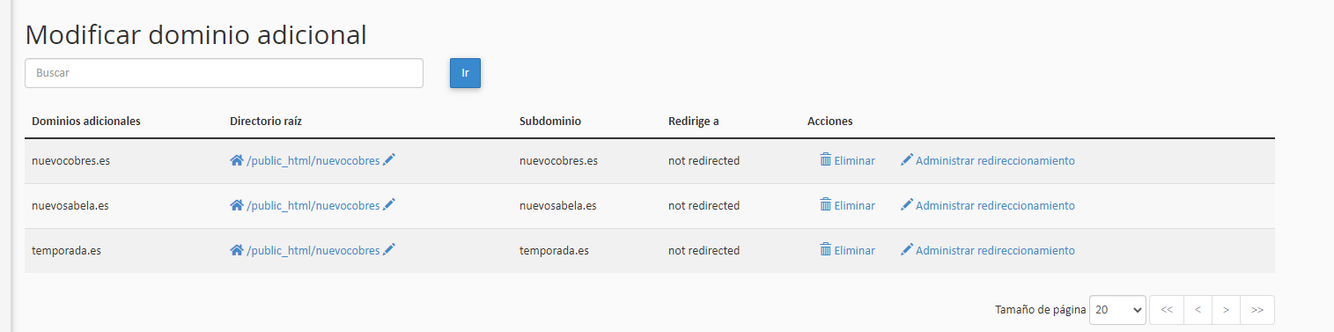Screen dimensions: 1334x332
Task: Click trash icon to delete temporada.es
Action: click(x=826, y=249)
